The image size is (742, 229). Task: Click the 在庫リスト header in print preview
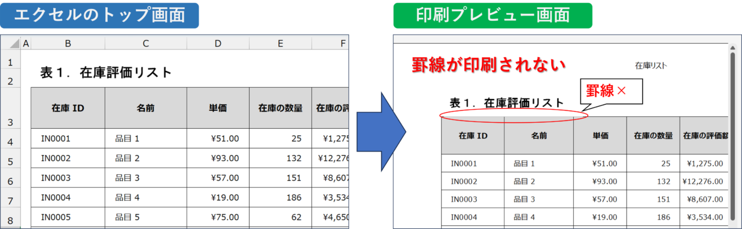[650, 65]
